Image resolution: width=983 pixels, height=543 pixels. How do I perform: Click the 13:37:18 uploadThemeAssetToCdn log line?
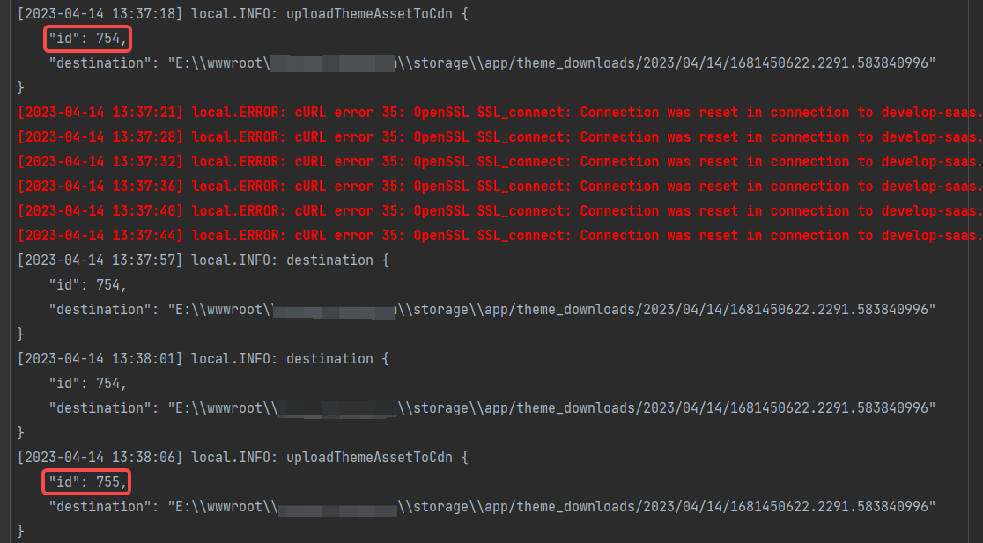point(242,14)
